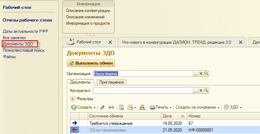Image resolution: width=260 pixels, height=134 pixels.
Task: Switch to the Приглашения tab
Action: (x=111, y=82)
